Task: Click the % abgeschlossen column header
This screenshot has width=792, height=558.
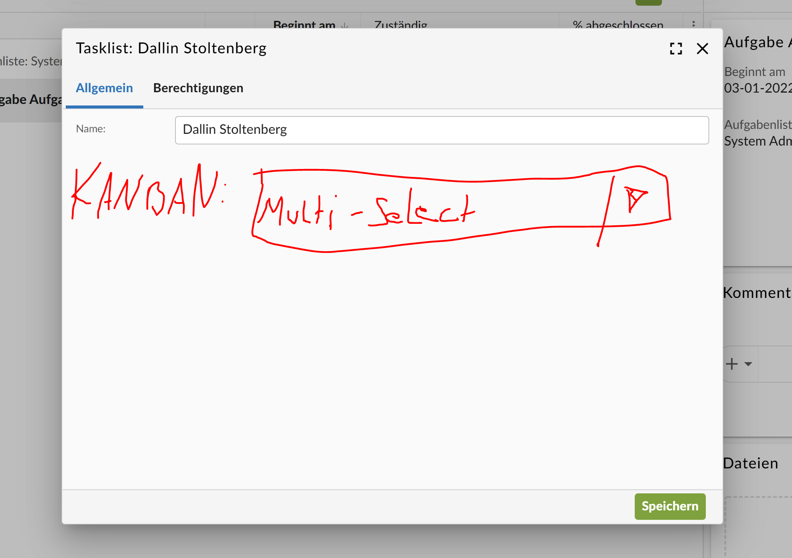Action: tap(618, 25)
